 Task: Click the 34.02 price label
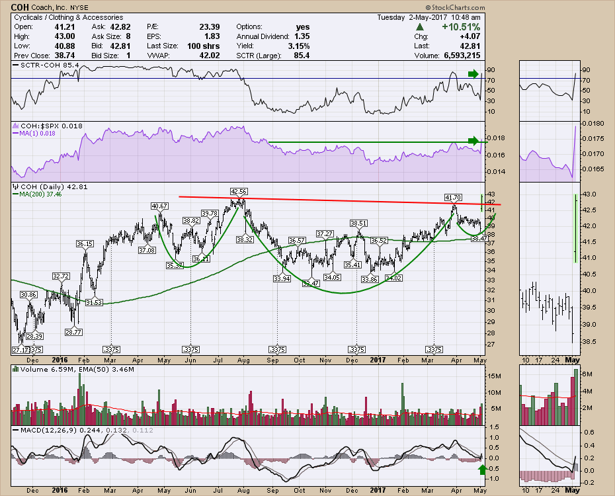click(393, 278)
